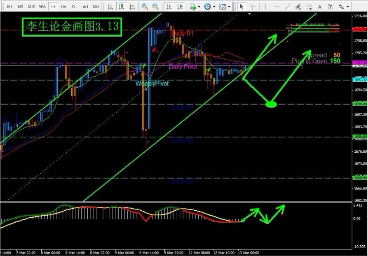Click the H4 timeframe button
Viewport: 368px width, 256px height.
63,7
